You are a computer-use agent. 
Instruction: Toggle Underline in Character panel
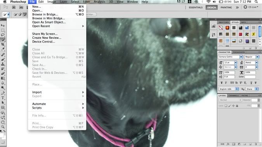[251, 83]
